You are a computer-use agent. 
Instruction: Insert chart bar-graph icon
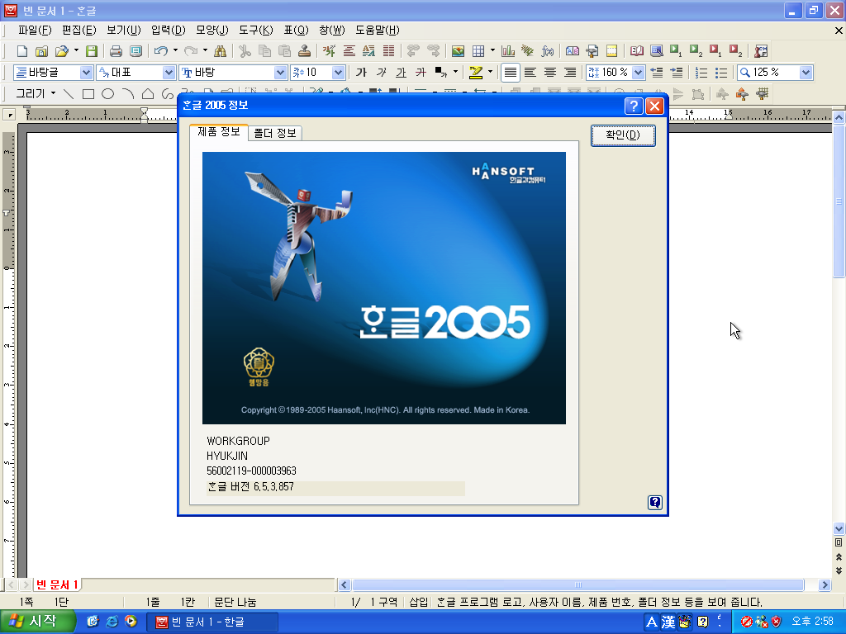(x=508, y=51)
